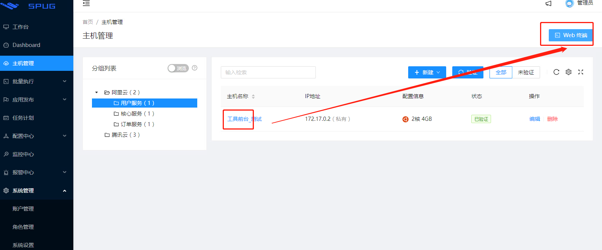Image resolution: width=602 pixels, height=250 pixels.
Task: Expand the 批量执行 submenu
Action: click(x=36, y=81)
